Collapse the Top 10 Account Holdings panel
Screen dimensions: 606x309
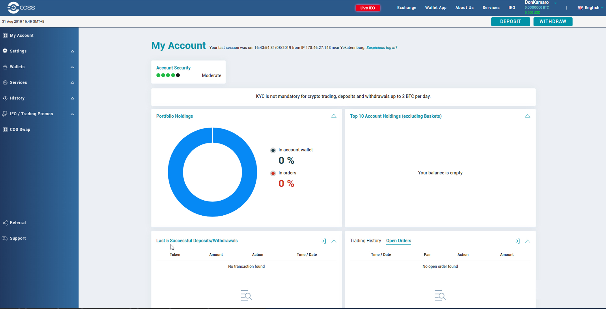coord(528,116)
